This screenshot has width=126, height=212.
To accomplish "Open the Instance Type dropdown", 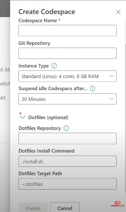I will [x=67, y=76].
